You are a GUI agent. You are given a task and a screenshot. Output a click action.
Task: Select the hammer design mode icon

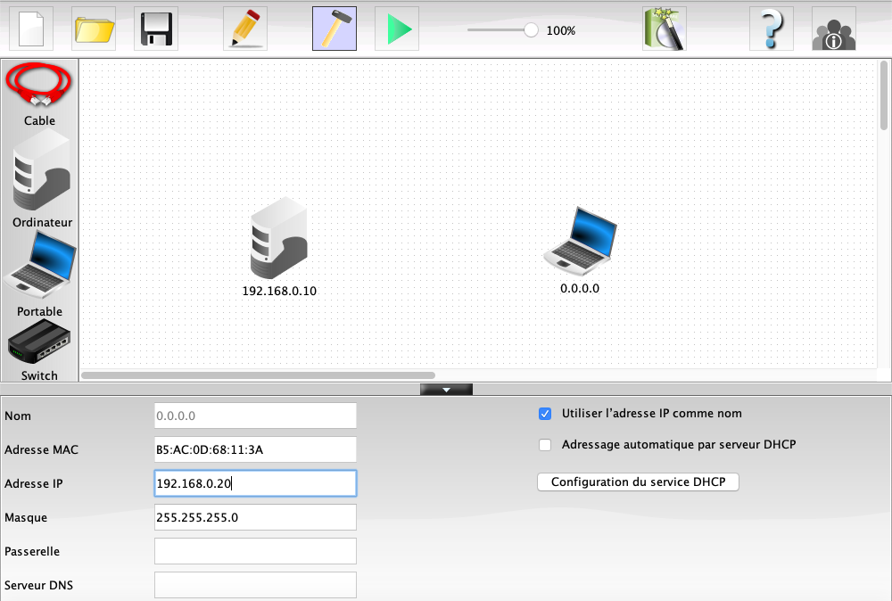[x=334, y=29]
